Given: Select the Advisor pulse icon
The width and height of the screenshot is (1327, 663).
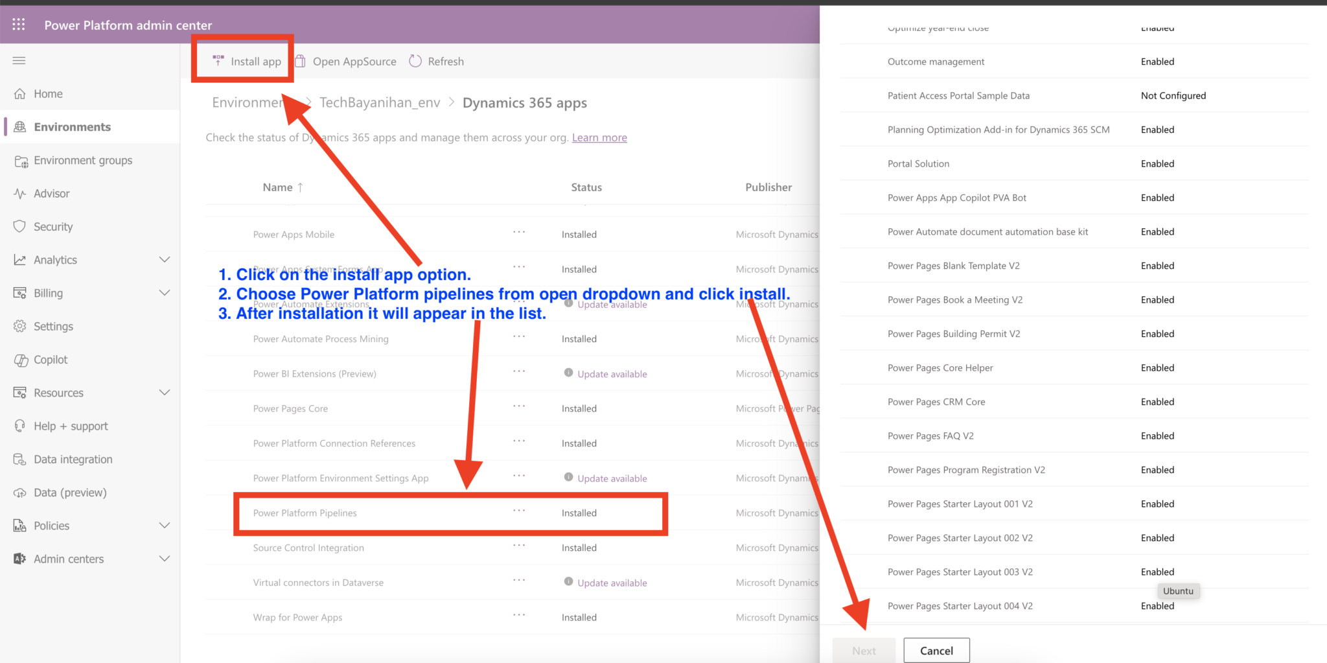Looking at the screenshot, I should click(21, 193).
